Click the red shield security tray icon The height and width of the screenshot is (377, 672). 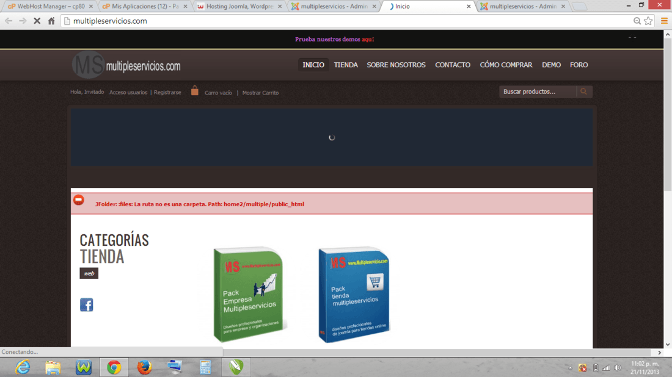tap(582, 368)
